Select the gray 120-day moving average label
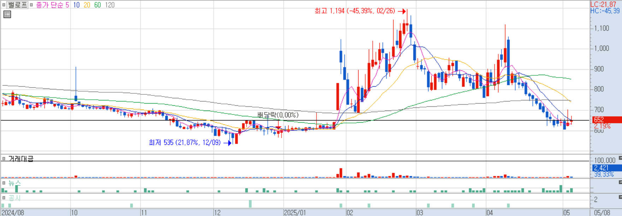Screen dimensions: 622x216 (x=110, y=5)
